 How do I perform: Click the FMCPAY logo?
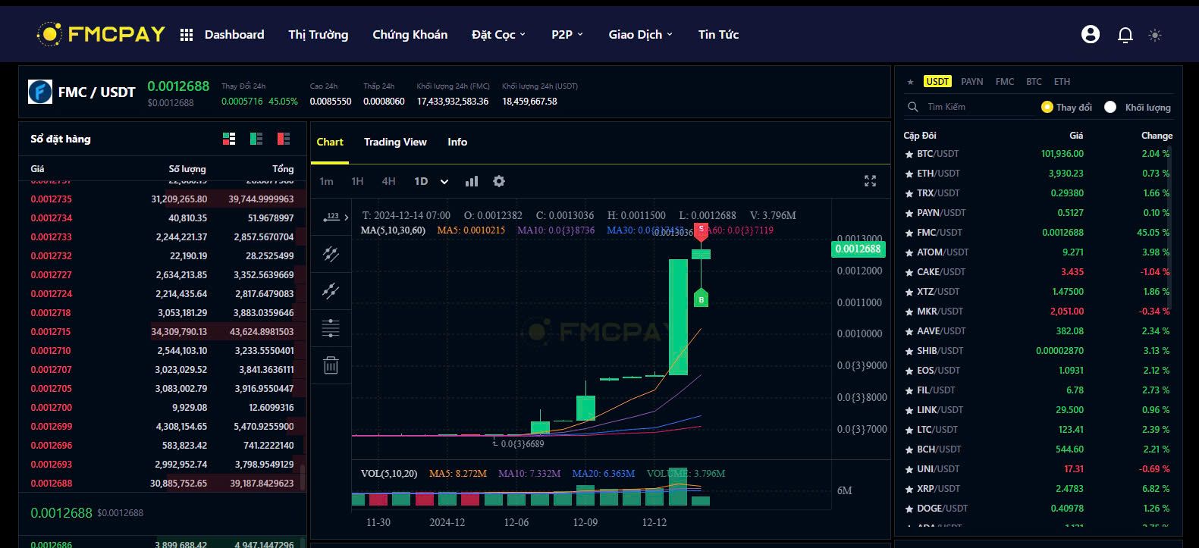pos(101,34)
